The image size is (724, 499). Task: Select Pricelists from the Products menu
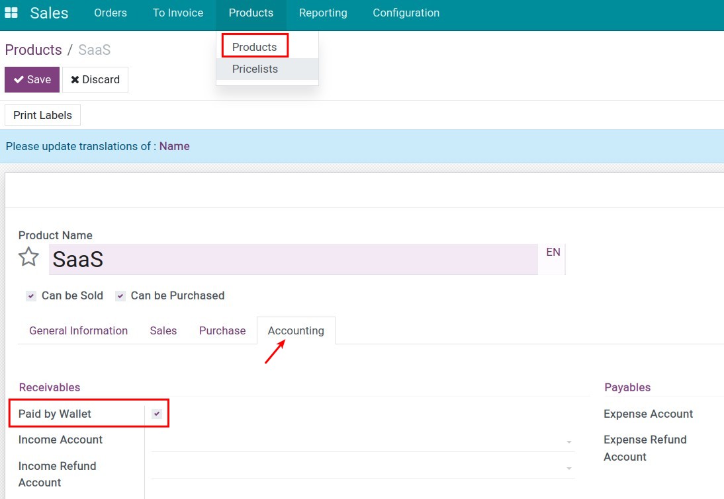255,69
